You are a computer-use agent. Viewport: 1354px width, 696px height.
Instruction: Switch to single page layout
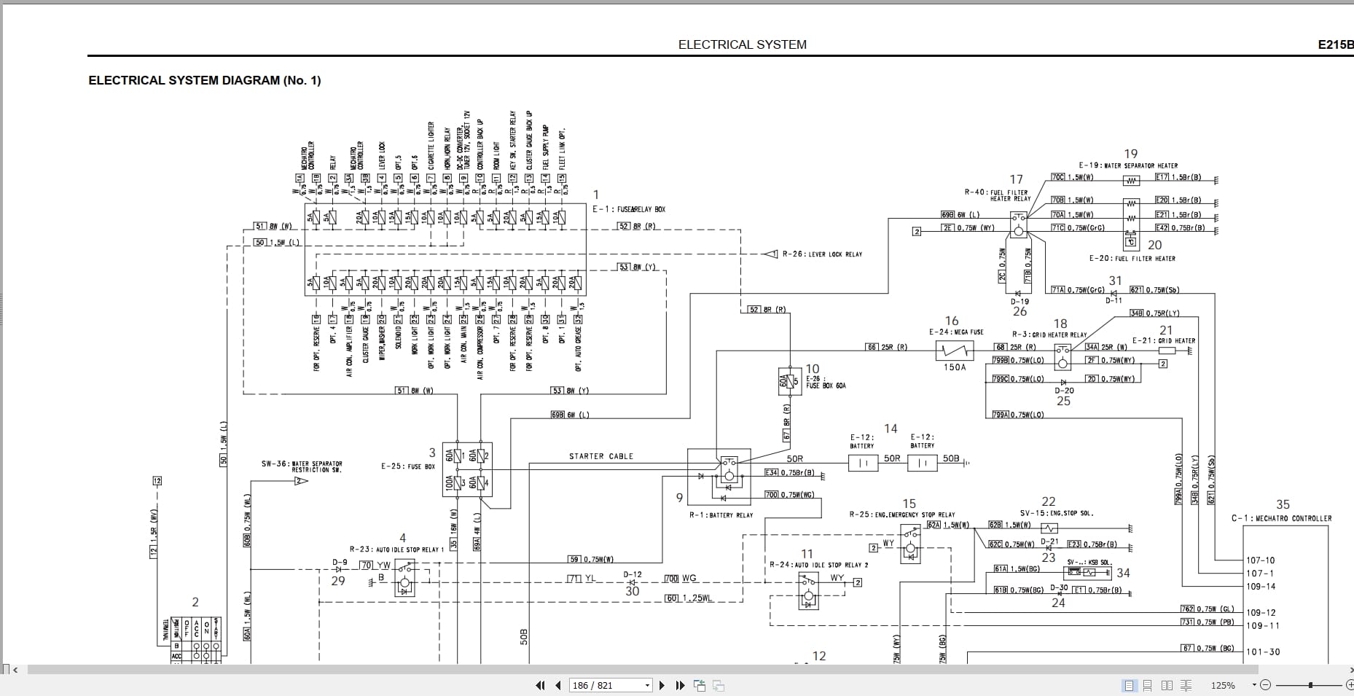pyautogui.click(x=1129, y=685)
